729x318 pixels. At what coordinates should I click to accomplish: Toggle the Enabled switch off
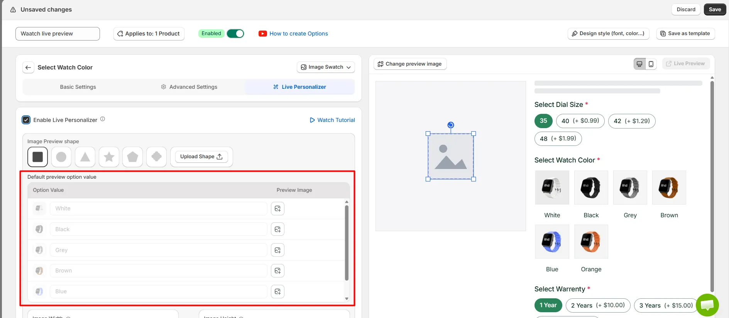[x=235, y=34]
